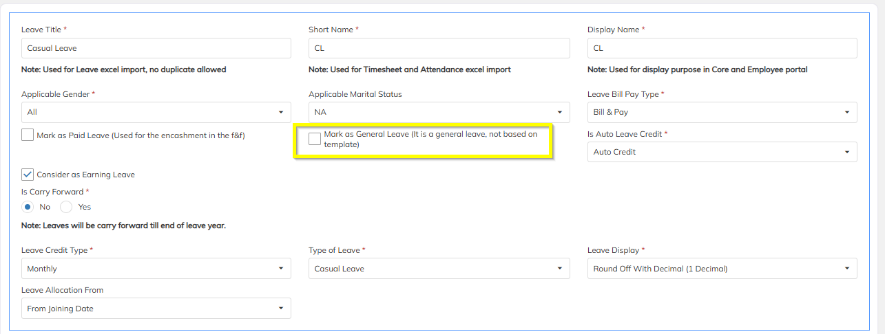This screenshot has width=885, height=334.
Task: Select Yes for Is Carry Forward
Action: pyautogui.click(x=66, y=207)
